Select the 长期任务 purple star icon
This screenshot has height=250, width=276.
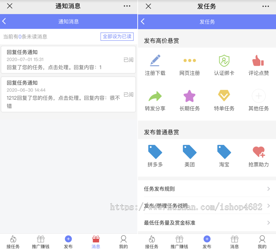189,96
